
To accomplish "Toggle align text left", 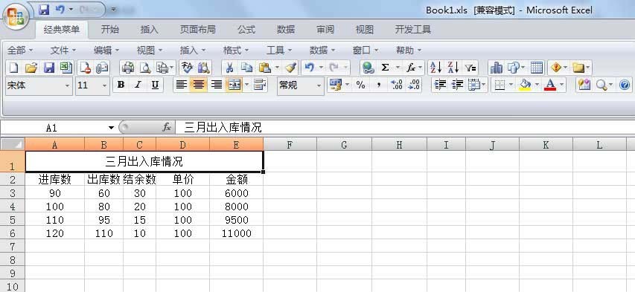I will click(181, 85).
